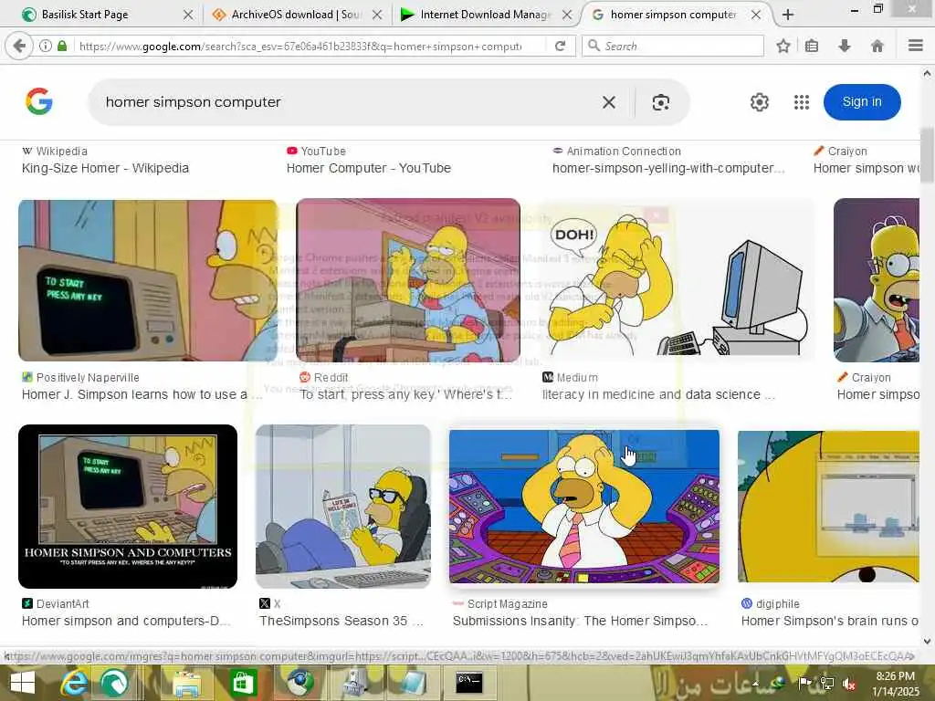The width and height of the screenshot is (935, 701).
Task: Close the ArchiveOS download tab
Action: tap(377, 15)
